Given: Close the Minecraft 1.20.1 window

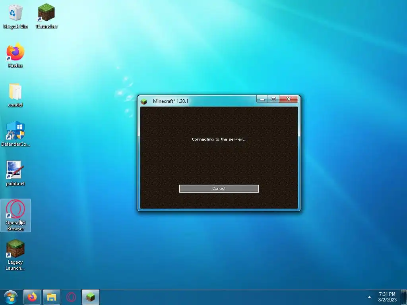Looking at the screenshot, I should 289,99.
